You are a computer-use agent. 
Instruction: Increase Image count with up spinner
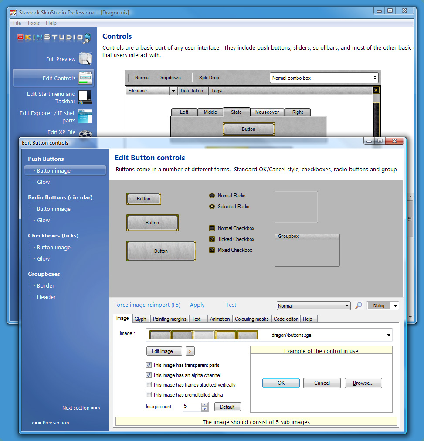pos(205,404)
